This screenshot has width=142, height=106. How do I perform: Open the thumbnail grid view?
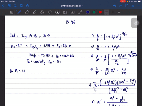coord(9,6)
